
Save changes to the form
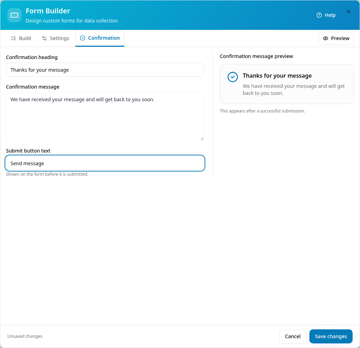[331, 336]
